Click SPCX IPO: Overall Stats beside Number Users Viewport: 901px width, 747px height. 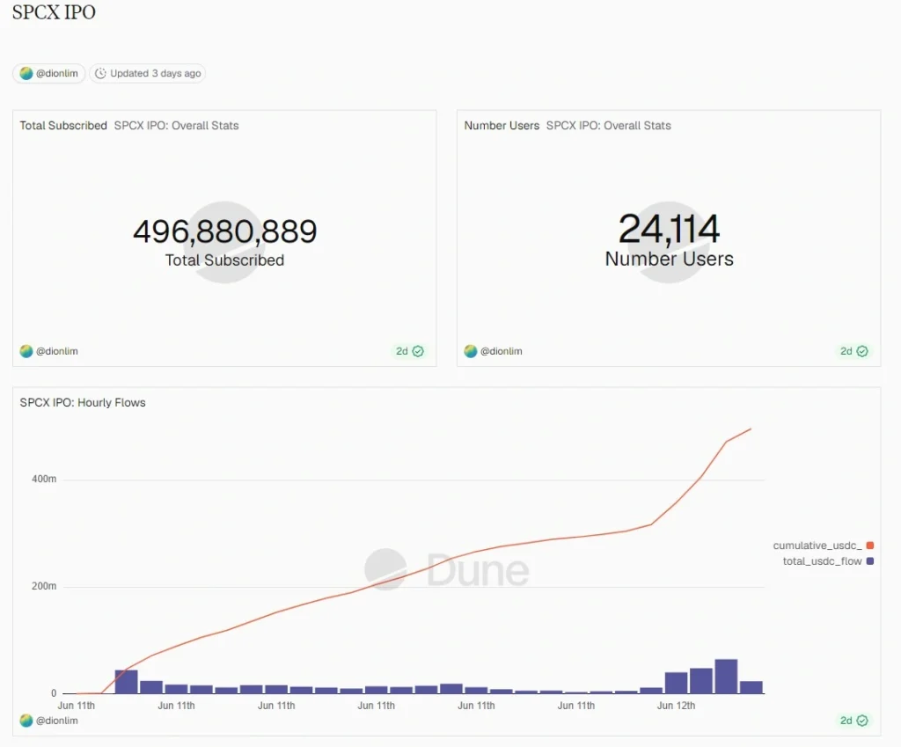pyautogui.click(x=609, y=125)
